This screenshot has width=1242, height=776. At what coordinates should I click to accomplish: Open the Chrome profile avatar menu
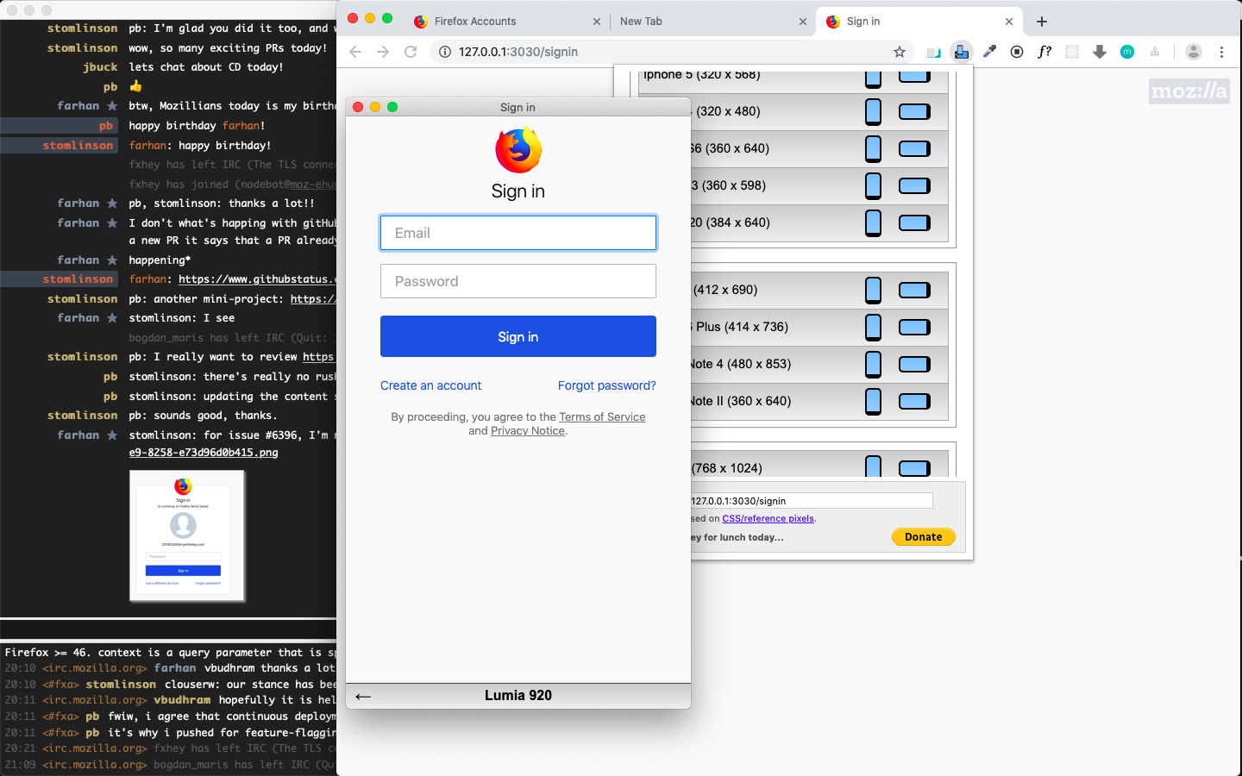tap(1194, 52)
